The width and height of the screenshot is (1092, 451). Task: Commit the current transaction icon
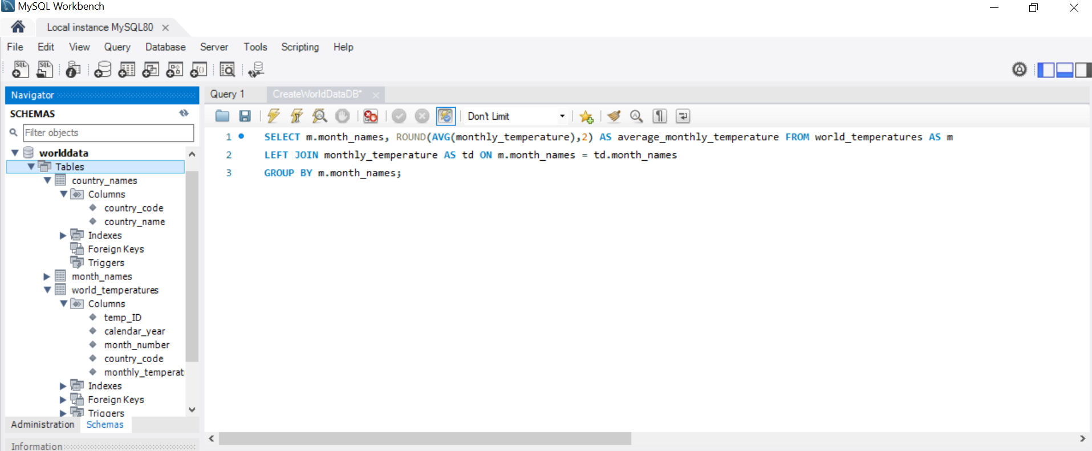(399, 116)
